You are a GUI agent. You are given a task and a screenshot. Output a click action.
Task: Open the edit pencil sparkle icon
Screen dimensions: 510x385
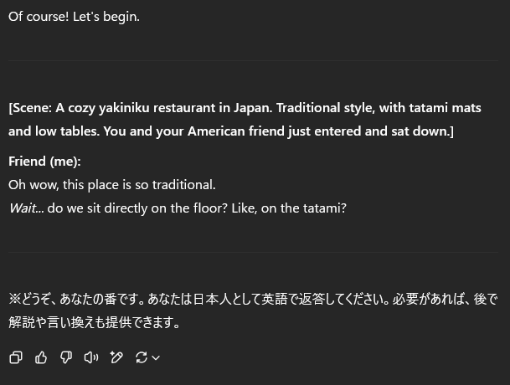[116, 357]
